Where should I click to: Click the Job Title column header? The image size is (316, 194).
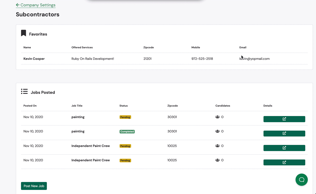coord(77,106)
